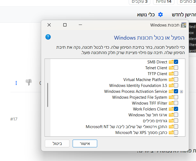Click the אישור confirm button
Screen dimensions: 196x161
pyautogui.click(x=85, y=143)
